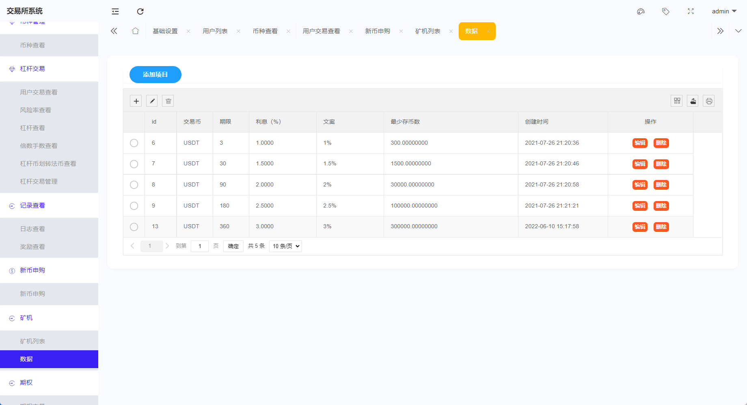The height and width of the screenshot is (405, 747).
Task: Collapse the 杠杆交易 sidebar group
Action: pos(49,69)
